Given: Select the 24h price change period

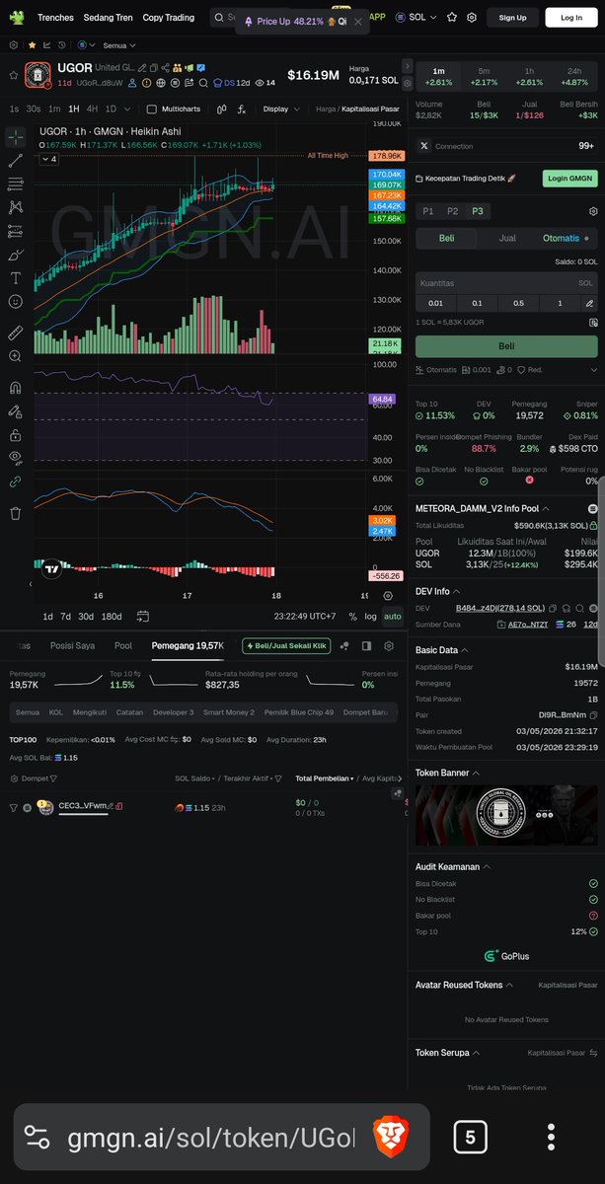Looking at the screenshot, I should pyautogui.click(x=574, y=76).
